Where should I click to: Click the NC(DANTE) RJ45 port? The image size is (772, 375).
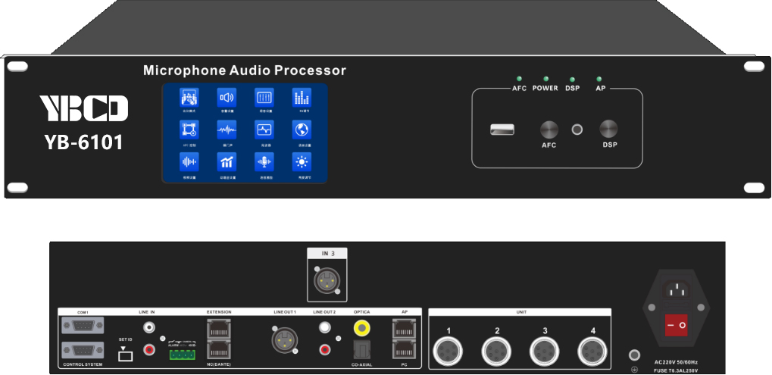219,350
